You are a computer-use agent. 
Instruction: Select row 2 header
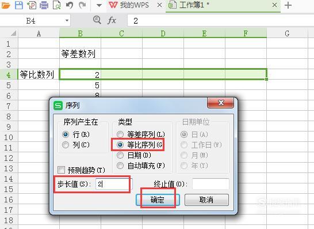pos(9,54)
